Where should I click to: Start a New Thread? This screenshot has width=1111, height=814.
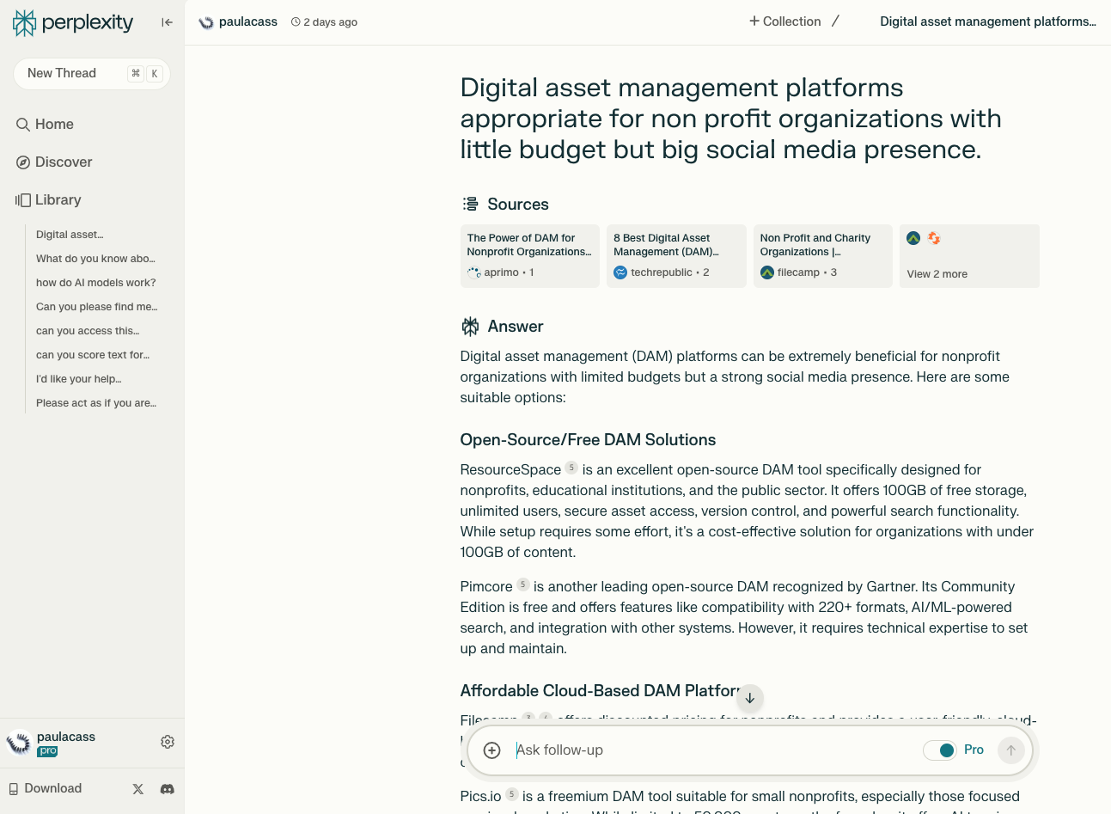click(x=92, y=73)
